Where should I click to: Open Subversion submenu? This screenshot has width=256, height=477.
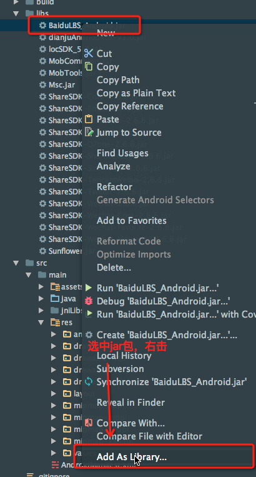121,369
